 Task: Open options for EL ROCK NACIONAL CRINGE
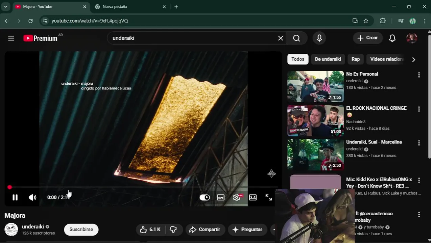[419, 109]
